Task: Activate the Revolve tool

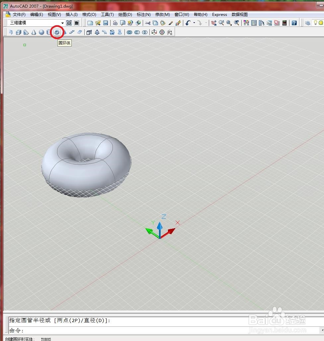Action: click(x=112, y=33)
